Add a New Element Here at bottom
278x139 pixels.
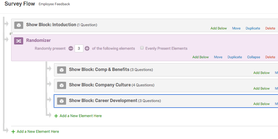tap(38, 131)
